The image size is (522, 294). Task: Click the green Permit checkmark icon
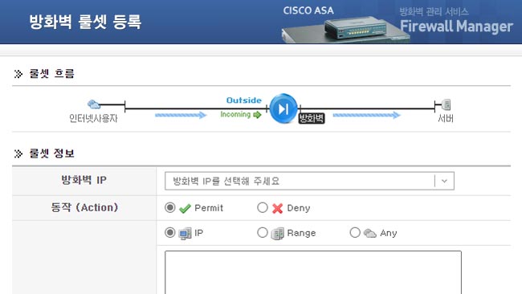tap(185, 208)
